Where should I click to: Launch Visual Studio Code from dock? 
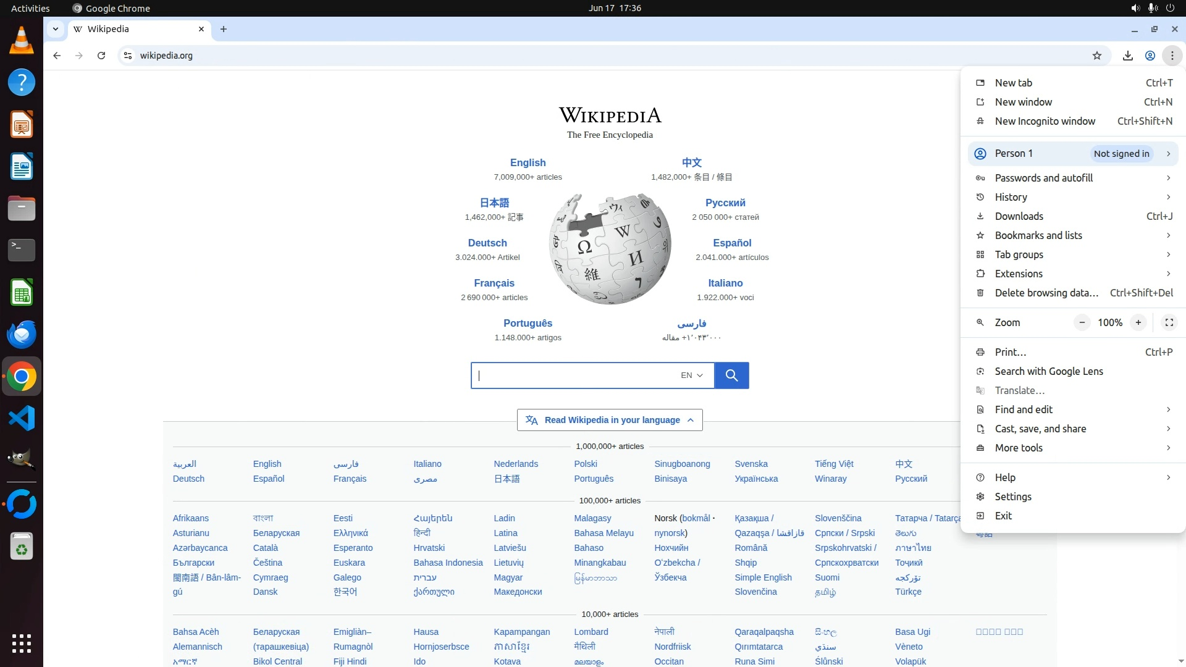[22, 419]
